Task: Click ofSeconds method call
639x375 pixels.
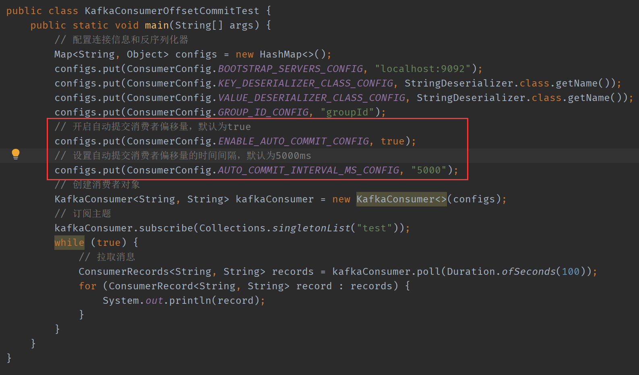Action: coord(529,272)
